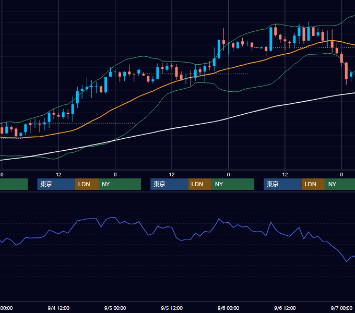Select the tall blue candlestick before 9/6 12:00
Viewport: 355px width, 313px height.
(271, 39)
